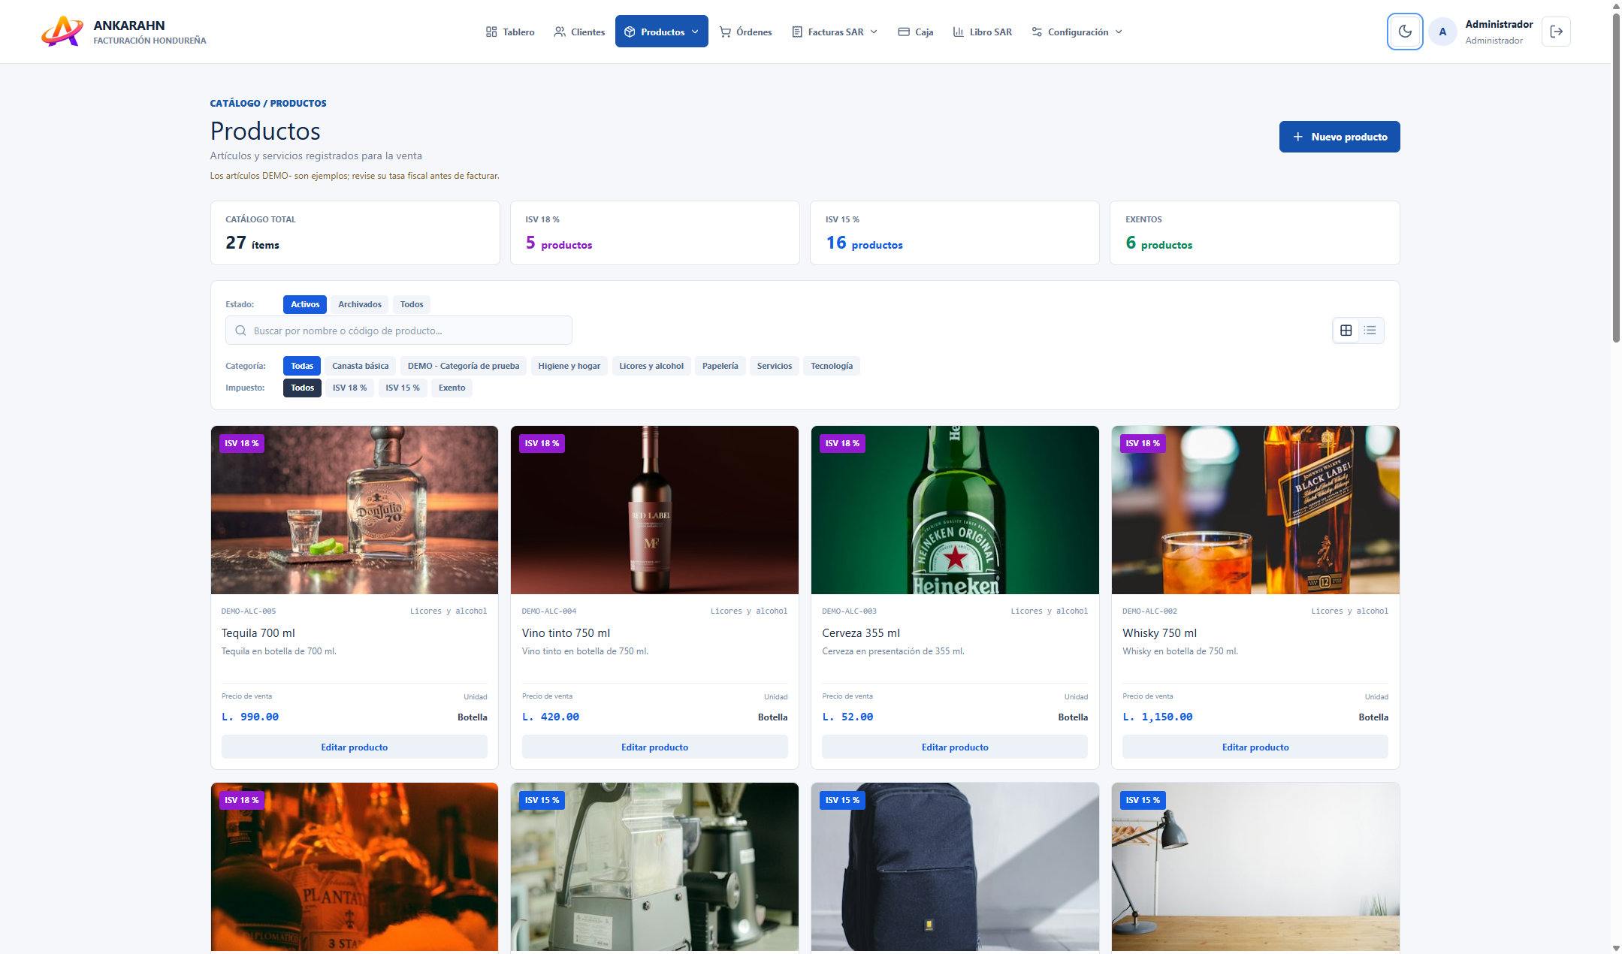
Task: Filter by Papelería category
Action: [720, 366]
